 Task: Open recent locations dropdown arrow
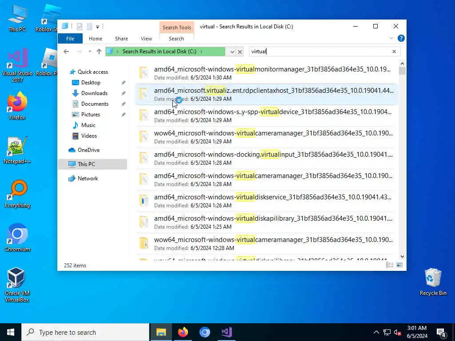[90, 52]
